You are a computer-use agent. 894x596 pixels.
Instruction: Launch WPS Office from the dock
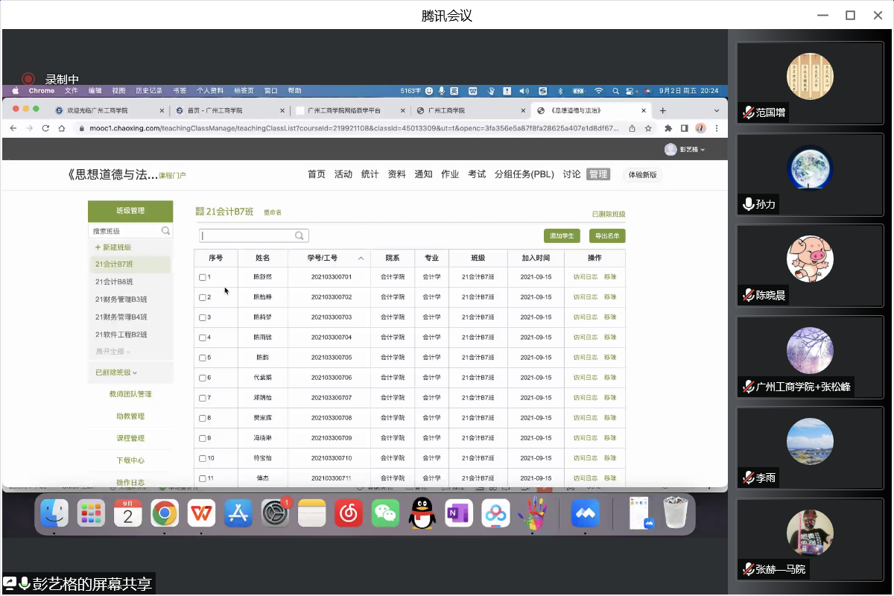pos(201,513)
